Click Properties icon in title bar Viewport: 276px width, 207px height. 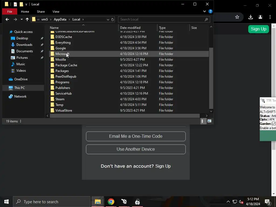click(x=15, y=4)
